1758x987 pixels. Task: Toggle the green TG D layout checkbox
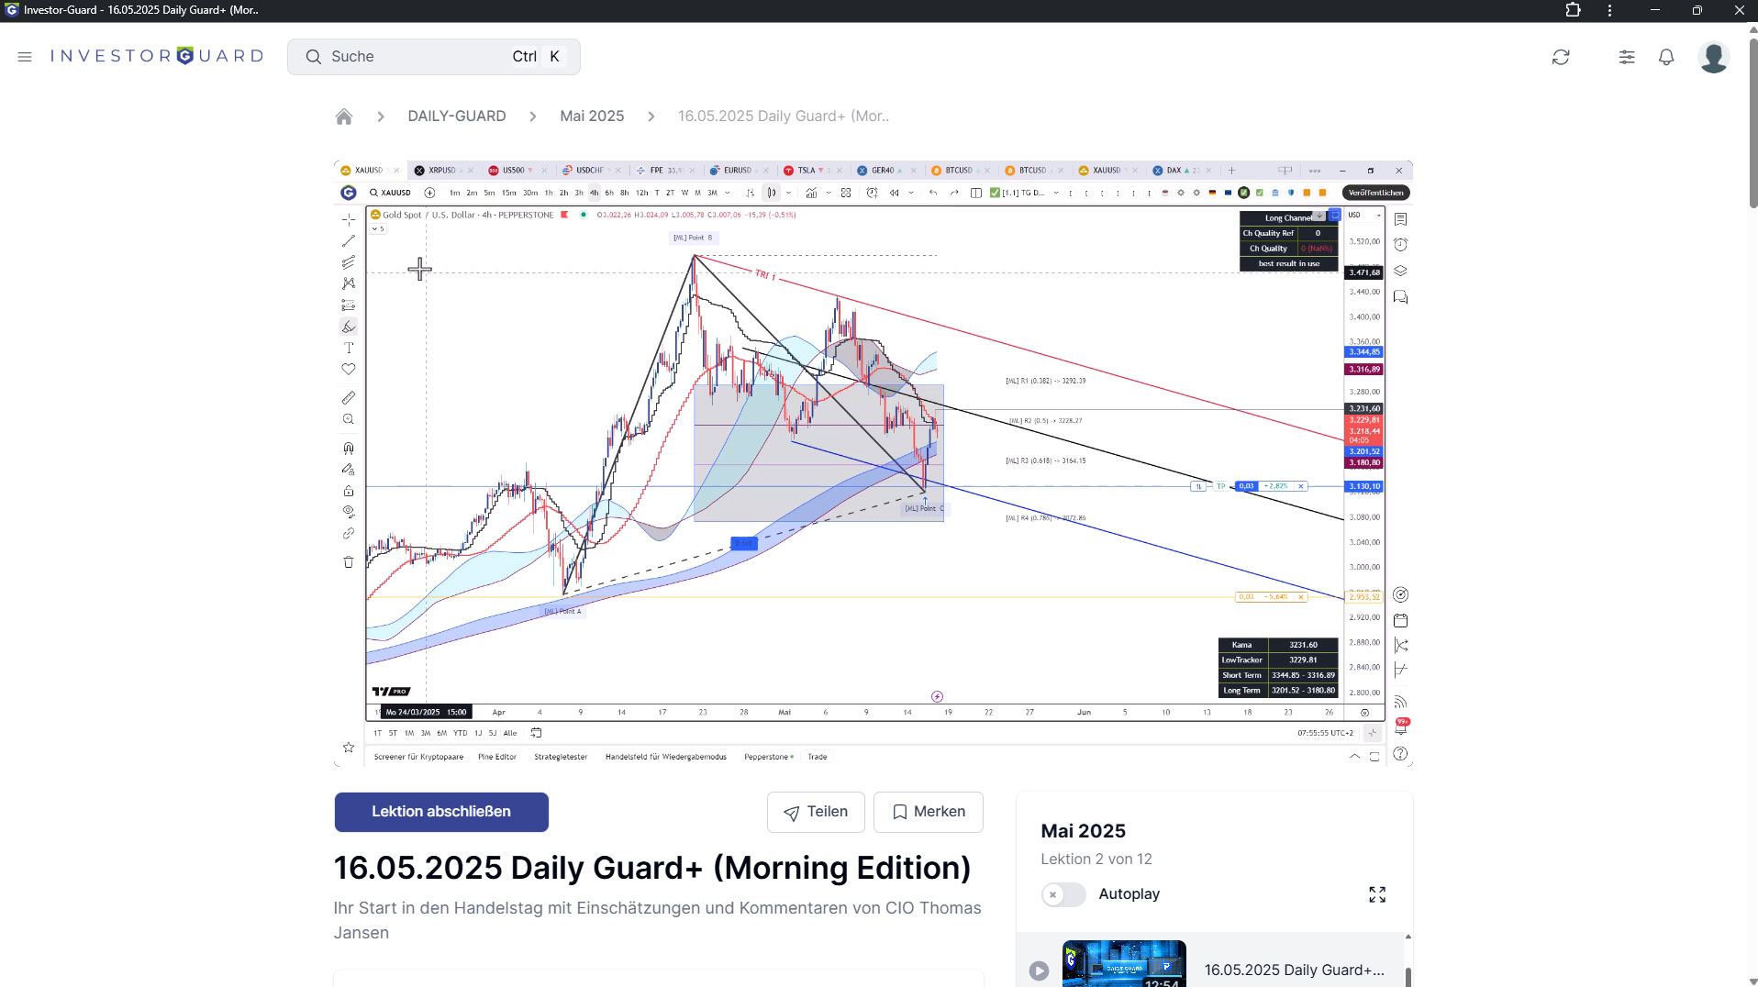click(995, 193)
